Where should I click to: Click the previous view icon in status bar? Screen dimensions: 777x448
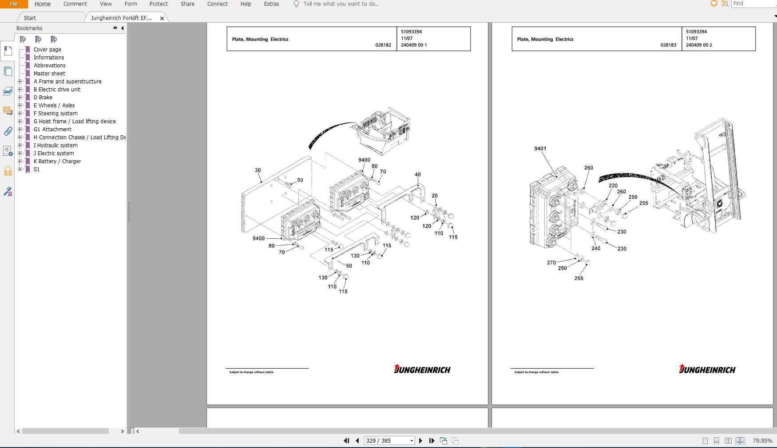click(443, 440)
